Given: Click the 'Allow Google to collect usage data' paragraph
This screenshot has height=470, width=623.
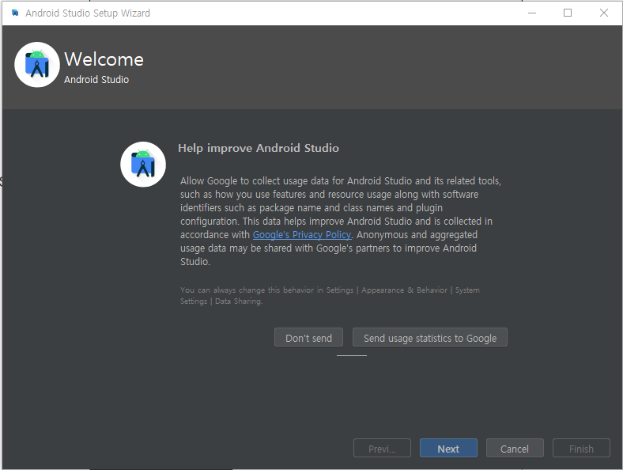Looking at the screenshot, I should click(x=341, y=221).
